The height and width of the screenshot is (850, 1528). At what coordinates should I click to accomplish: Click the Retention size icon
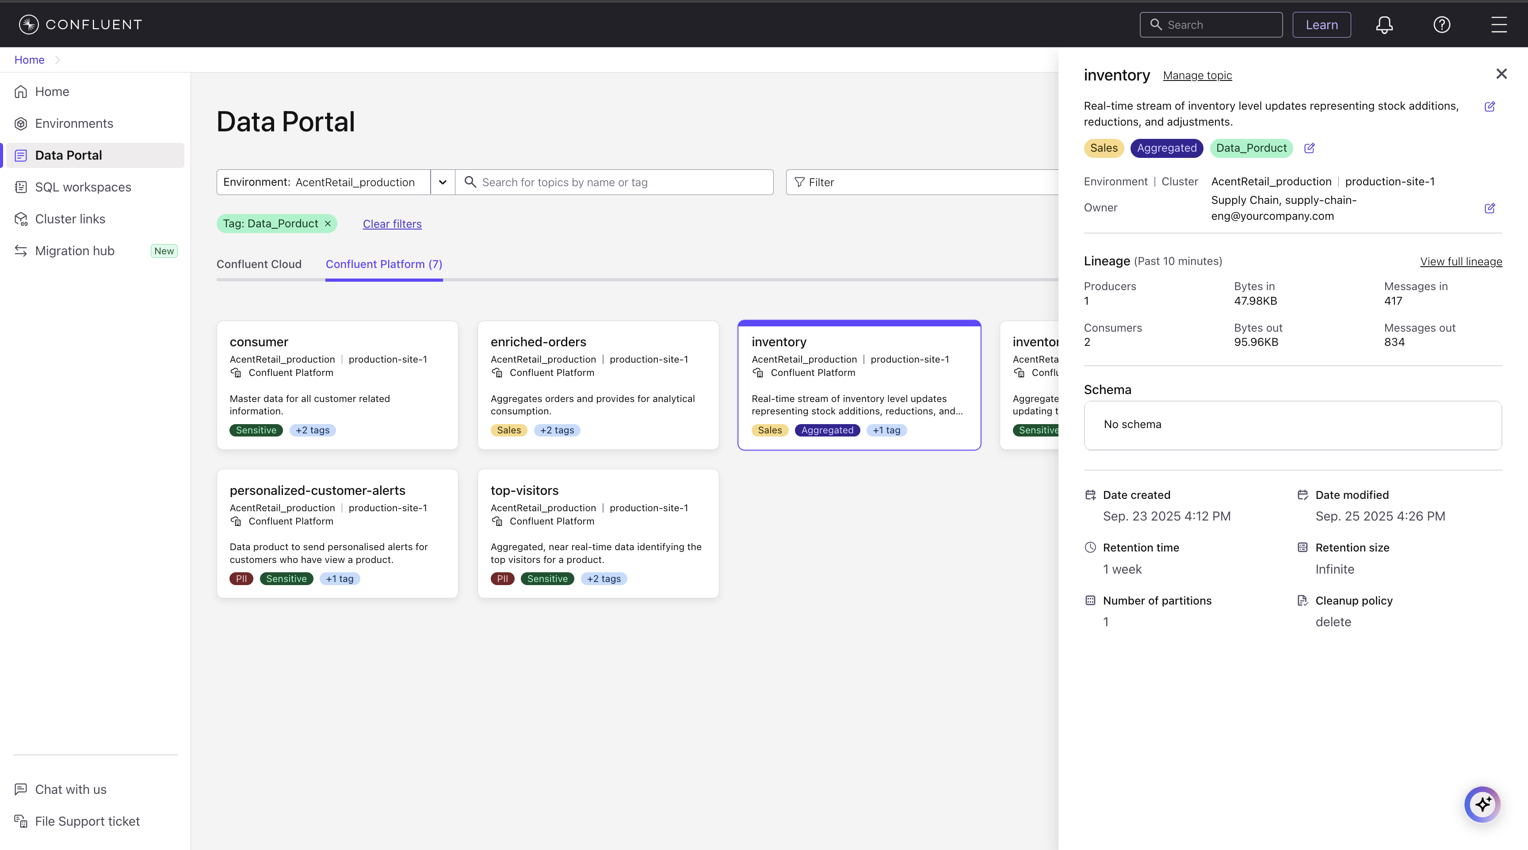tap(1303, 548)
